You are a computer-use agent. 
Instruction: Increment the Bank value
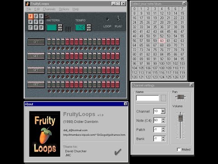pyautogui.click(x=163, y=138)
